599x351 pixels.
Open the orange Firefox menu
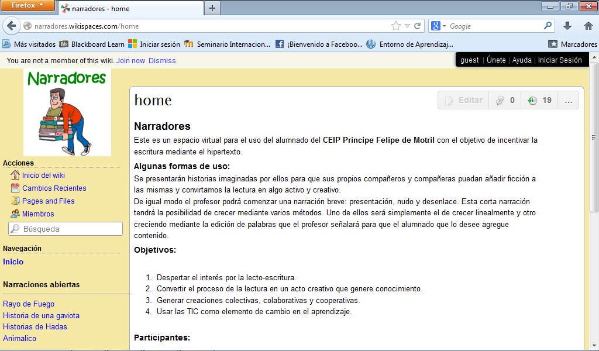27,5
